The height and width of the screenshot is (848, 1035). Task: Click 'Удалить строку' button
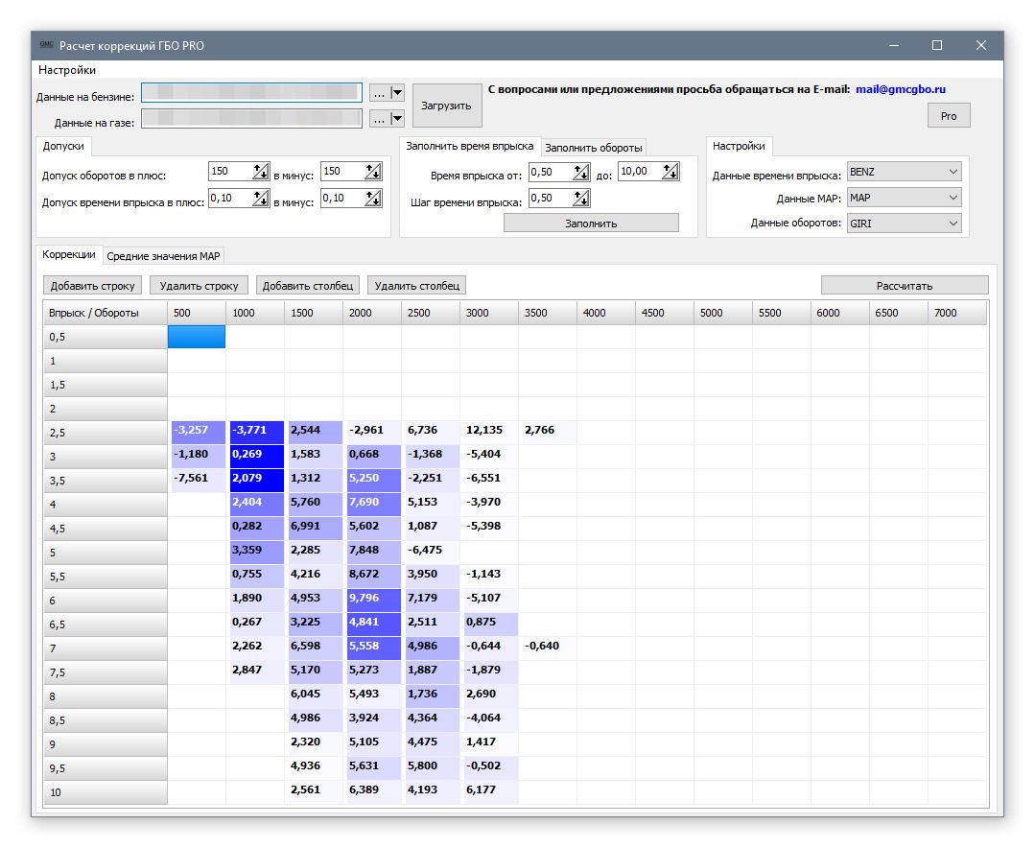[x=199, y=286]
